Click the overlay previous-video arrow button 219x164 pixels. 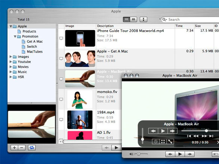153,131
